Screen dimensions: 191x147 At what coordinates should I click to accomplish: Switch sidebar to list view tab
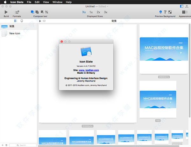(16, 21)
